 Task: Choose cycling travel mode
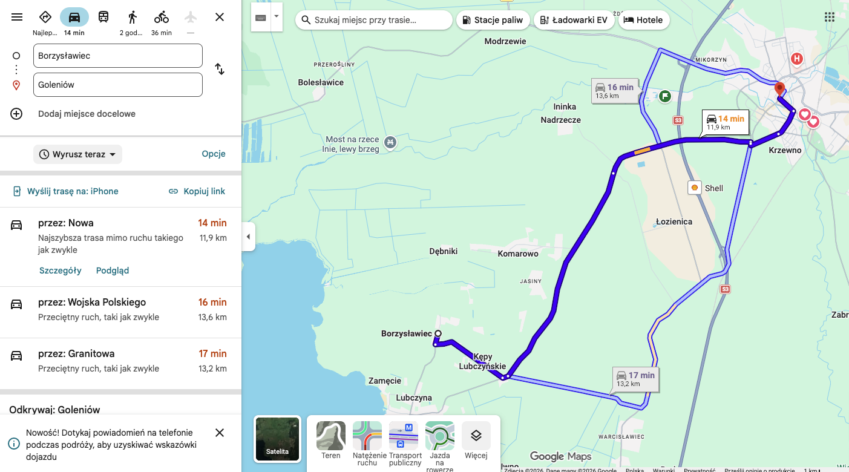[161, 17]
